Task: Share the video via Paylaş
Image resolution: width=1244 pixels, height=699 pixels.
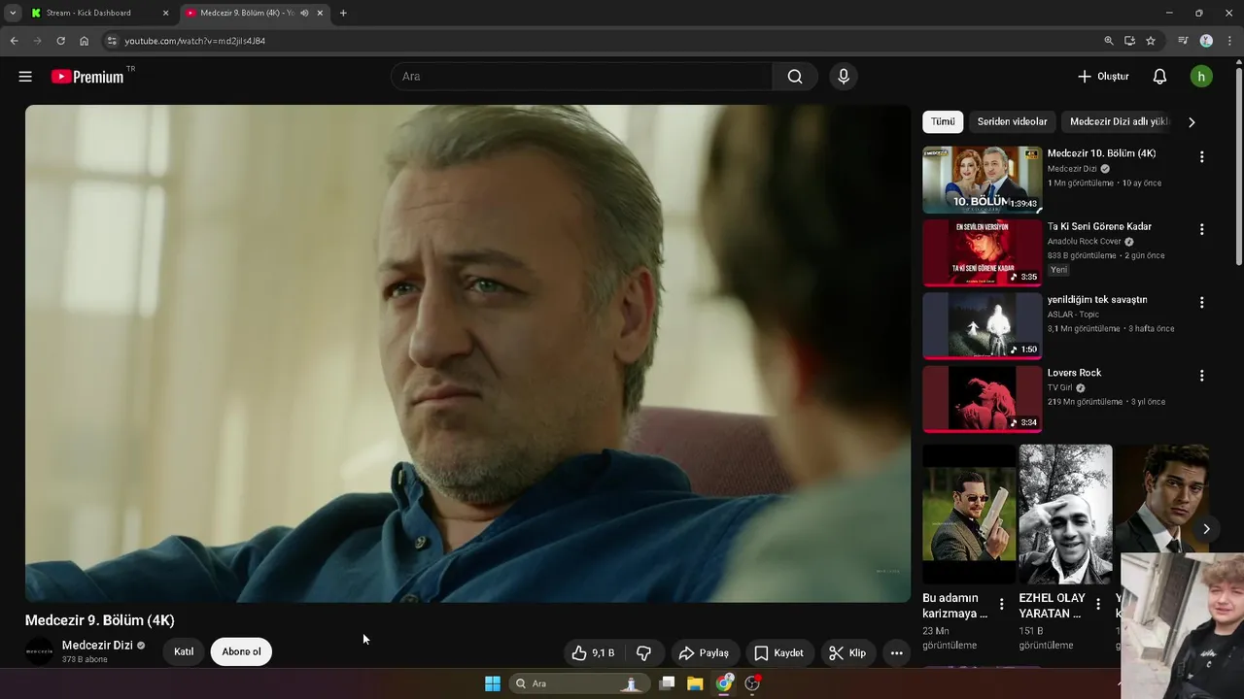Action: 704,652
